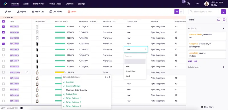Screen dimensions: 228x110
Task: Uncheck the PLT-10167 row checkbox
Action: [3, 27]
